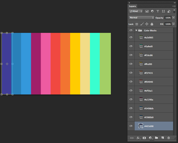Lock image pixels brush icon
Viewport: 178px width, 143px height.
pos(142,24)
